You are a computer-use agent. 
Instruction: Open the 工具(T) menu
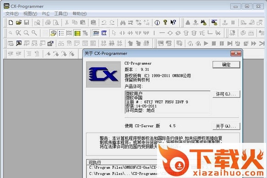coord(61,14)
